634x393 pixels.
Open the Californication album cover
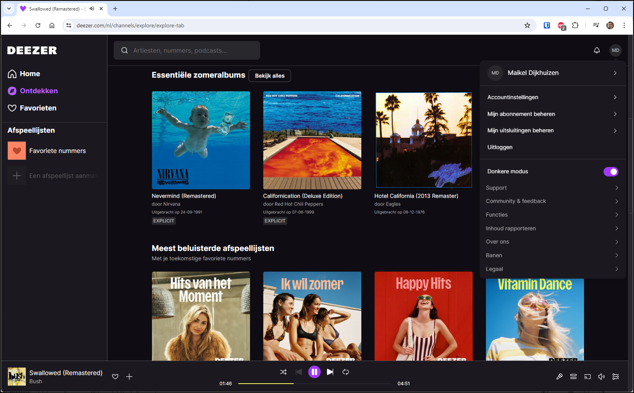312,140
